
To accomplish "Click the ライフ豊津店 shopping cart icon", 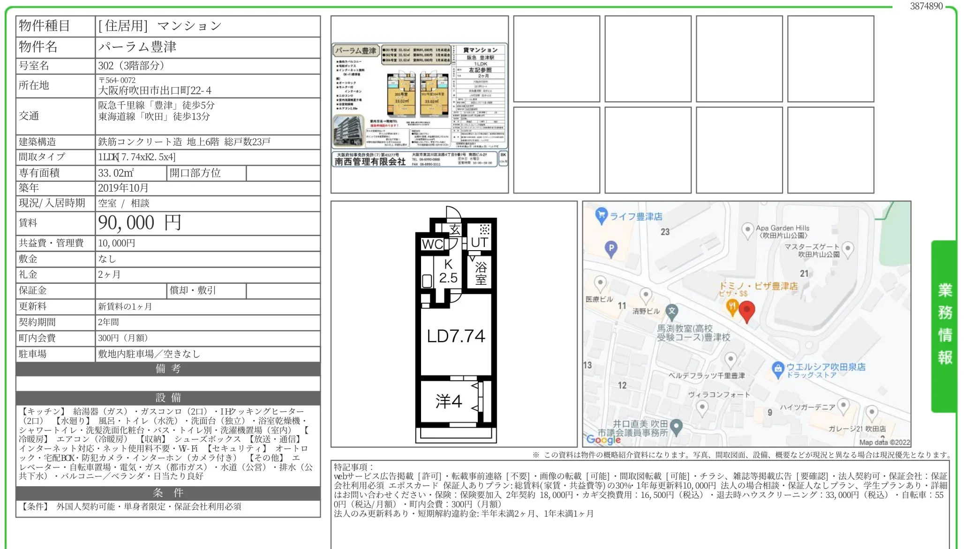I will [x=601, y=215].
